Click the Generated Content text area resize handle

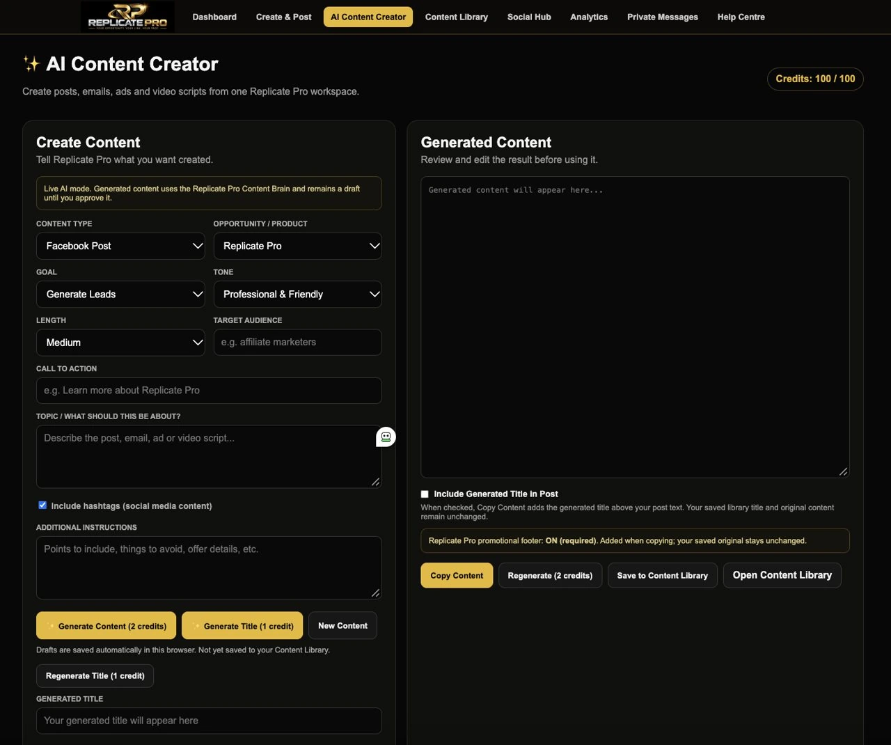pos(844,472)
